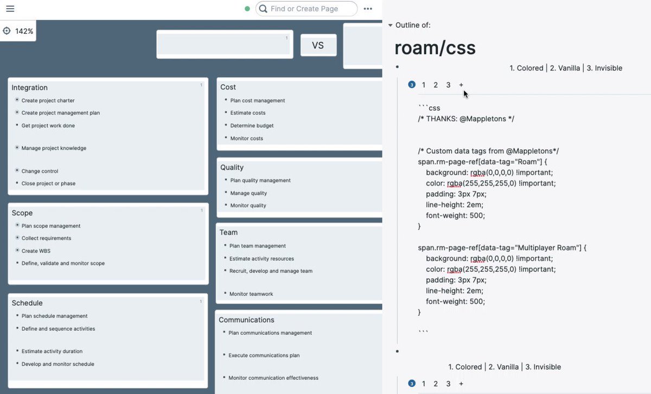Switch to version 3 of the first code block
This screenshot has height=394, width=651.
pos(448,85)
